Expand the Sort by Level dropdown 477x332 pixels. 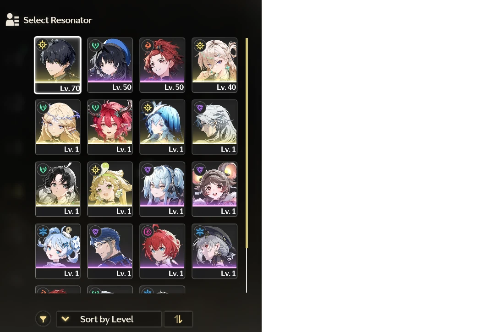pos(109,319)
